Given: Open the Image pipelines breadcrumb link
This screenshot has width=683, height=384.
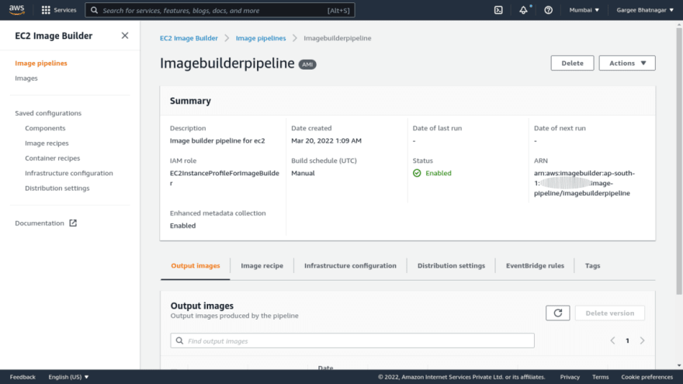Looking at the screenshot, I should click(261, 38).
